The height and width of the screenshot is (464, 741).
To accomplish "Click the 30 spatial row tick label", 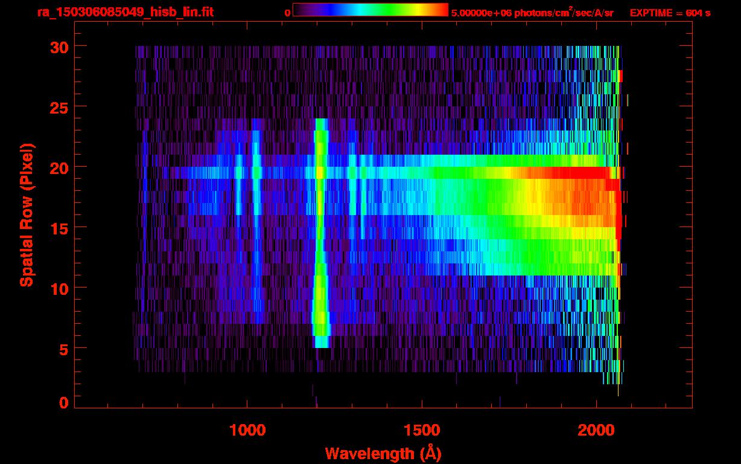I will point(59,47).
